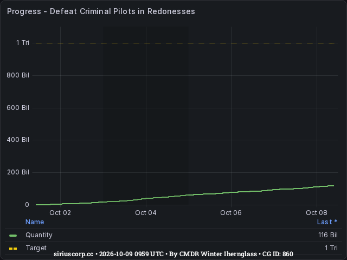Click the 400 Bil y-axis label
Image resolution: width=347 pixels, height=260 pixels.
click(x=18, y=140)
